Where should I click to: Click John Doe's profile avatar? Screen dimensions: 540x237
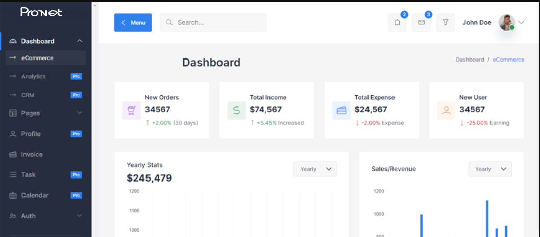[507, 22]
